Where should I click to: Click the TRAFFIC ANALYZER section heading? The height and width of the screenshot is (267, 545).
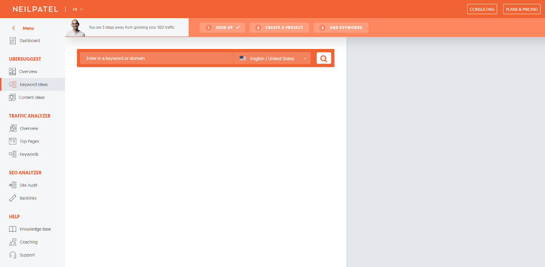[30, 116]
